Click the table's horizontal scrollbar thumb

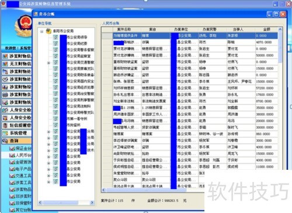pyautogui.click(x=146, y=190)
